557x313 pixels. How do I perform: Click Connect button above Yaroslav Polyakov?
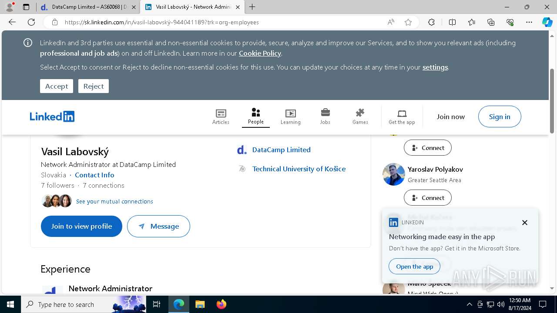[428, 148]
